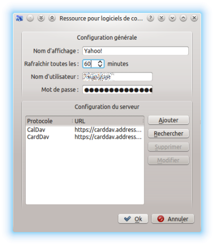Click the round dot button in title bar
Viewport: 214px width, 245px height.
[x=30, y=18]
